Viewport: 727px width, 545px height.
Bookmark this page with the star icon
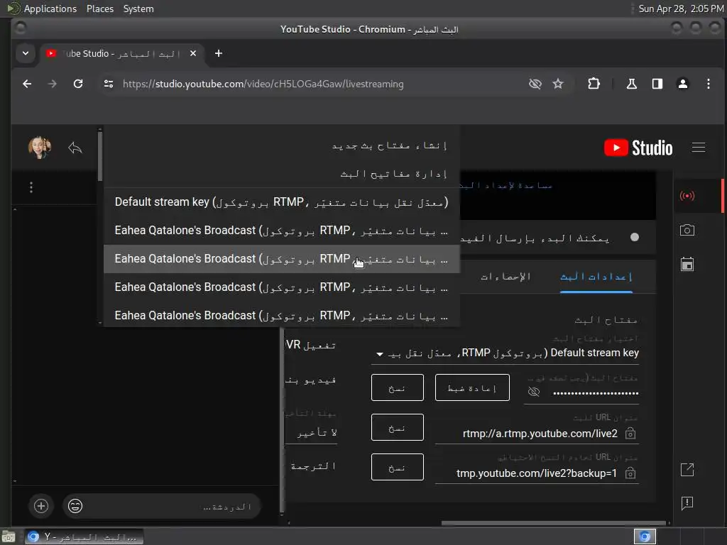(558, 84)
